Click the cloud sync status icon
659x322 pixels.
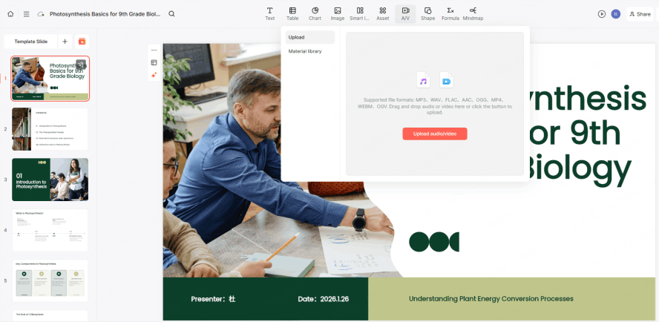click(x=41, y=14)
